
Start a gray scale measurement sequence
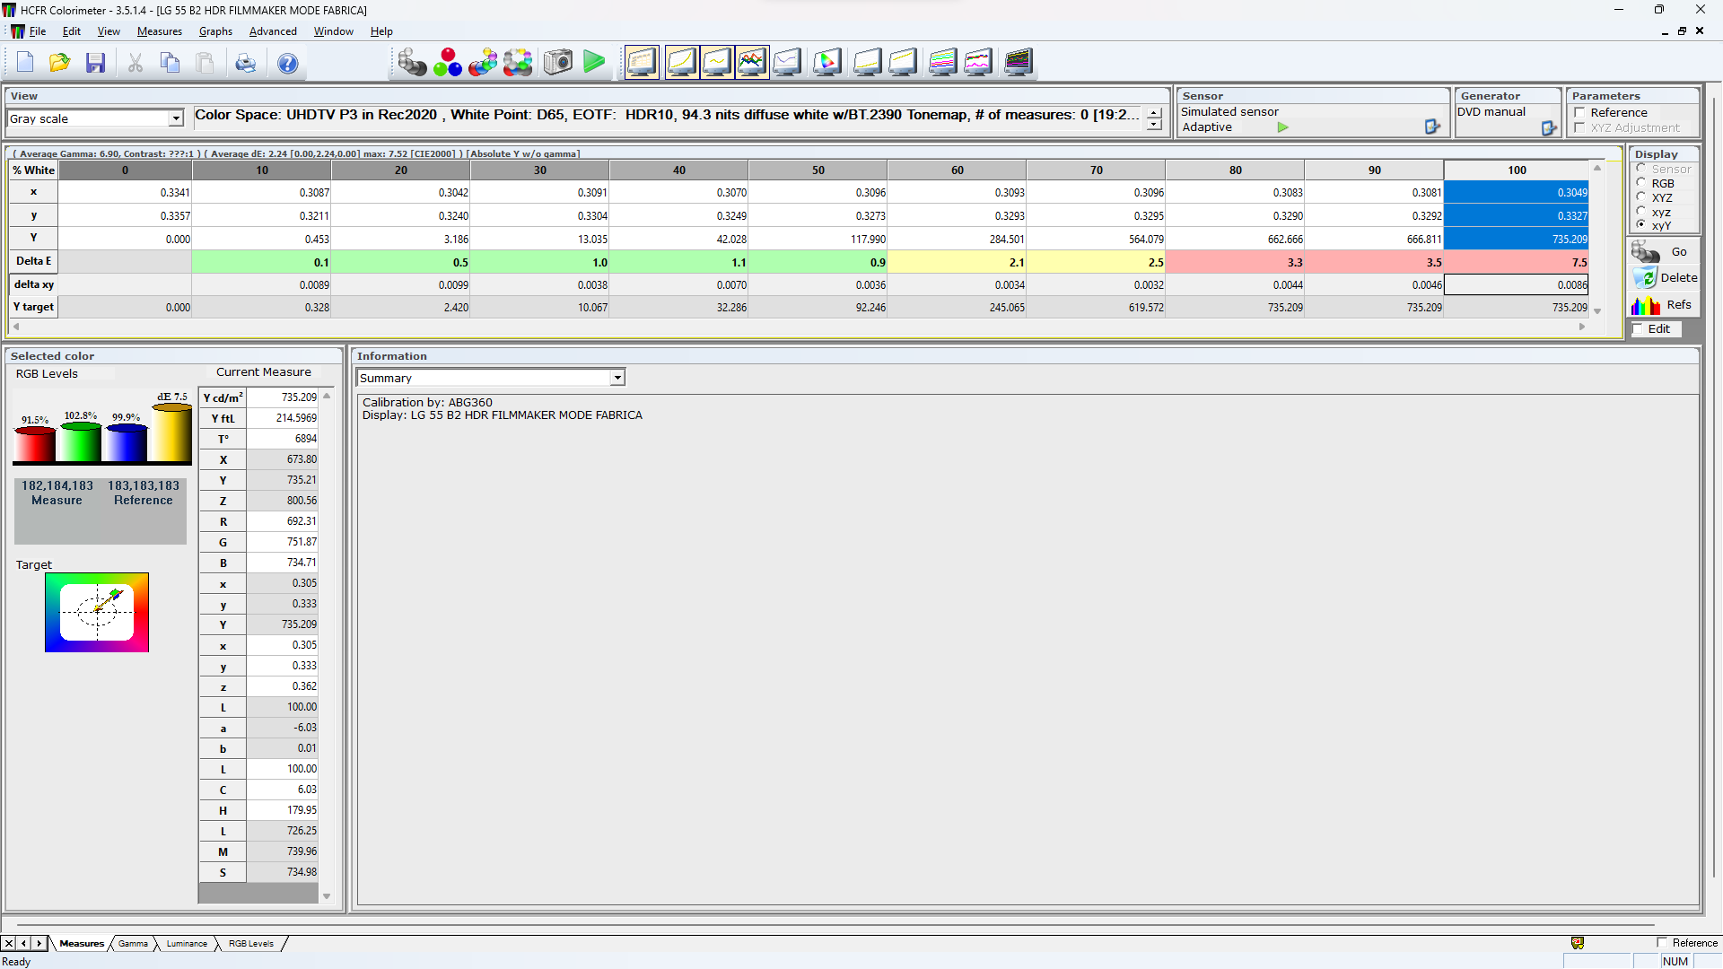(413, 62)
